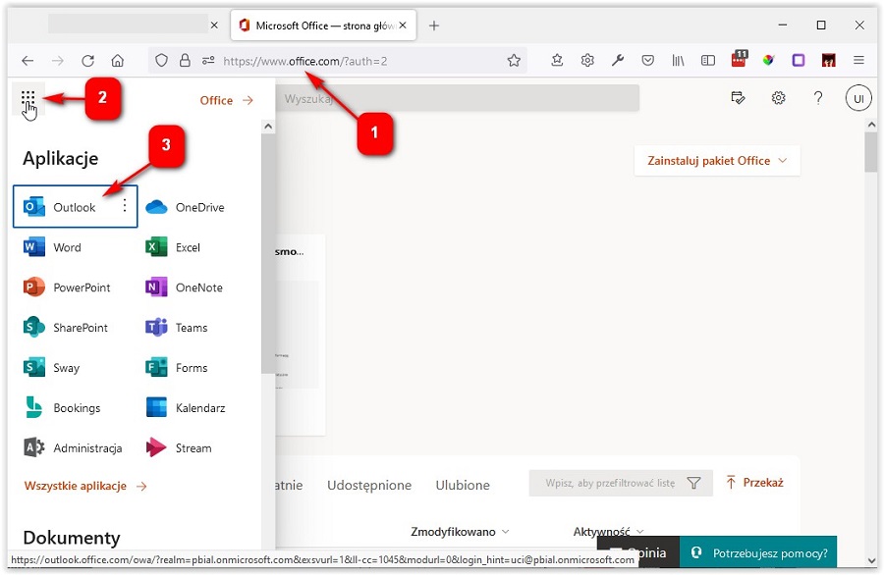Screen dimensions: 884x575
Task: Open the browser hamburger menu
Action: pos(858,60)
